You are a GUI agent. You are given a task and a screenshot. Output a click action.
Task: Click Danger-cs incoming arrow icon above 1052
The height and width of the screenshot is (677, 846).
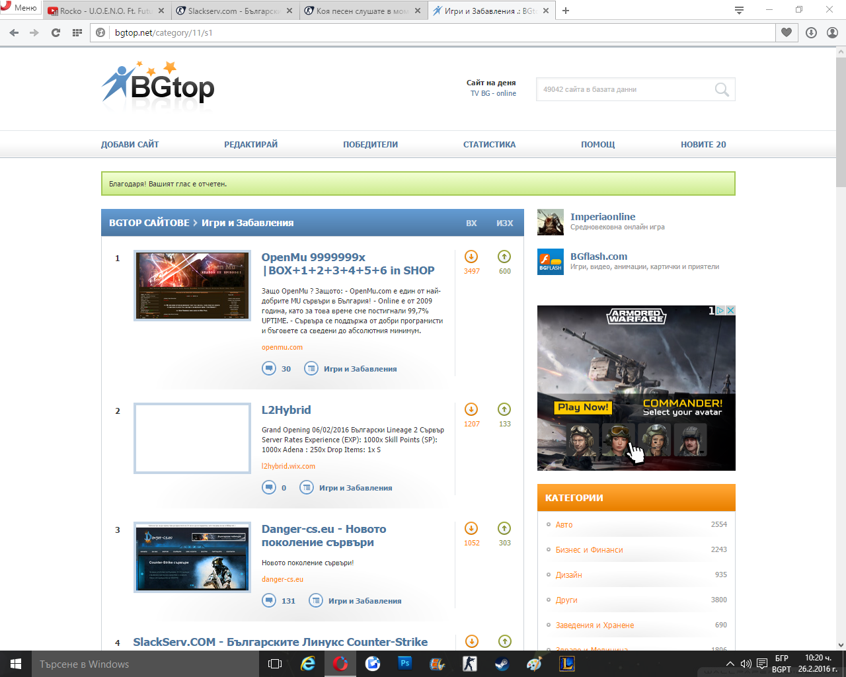click(471, 528)
